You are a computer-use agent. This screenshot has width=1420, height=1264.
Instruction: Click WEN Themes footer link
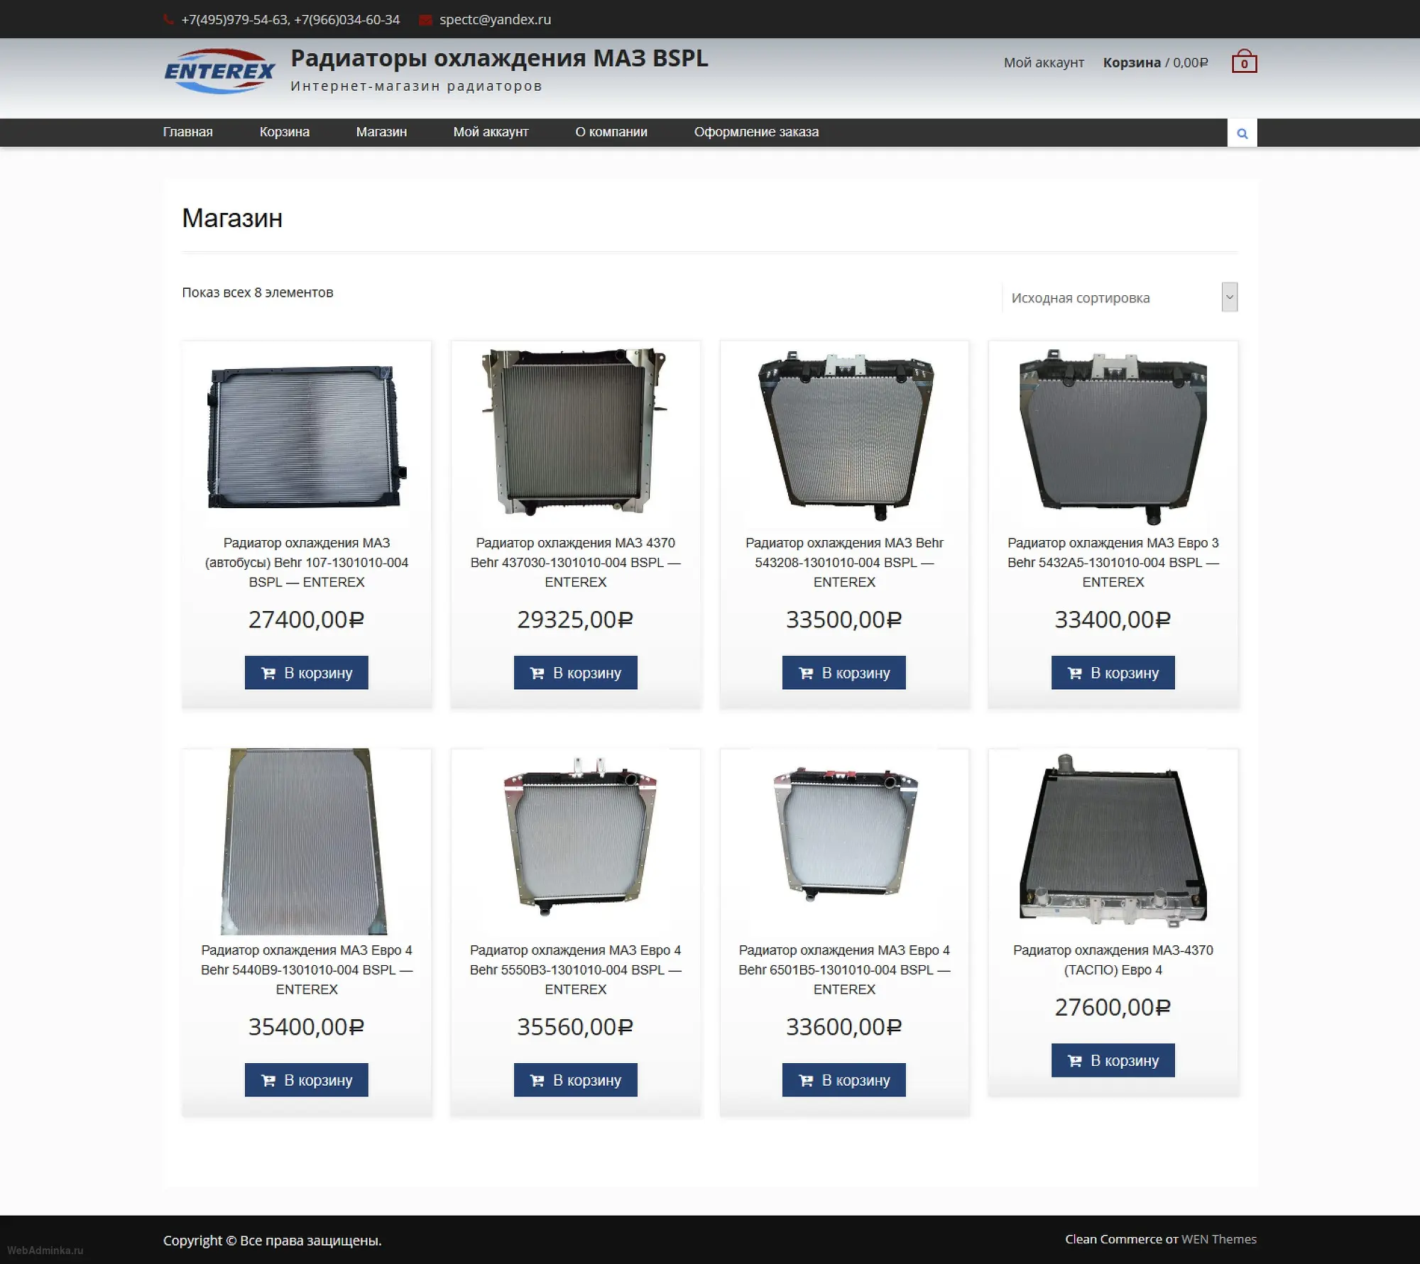tap(1218, 1238)
